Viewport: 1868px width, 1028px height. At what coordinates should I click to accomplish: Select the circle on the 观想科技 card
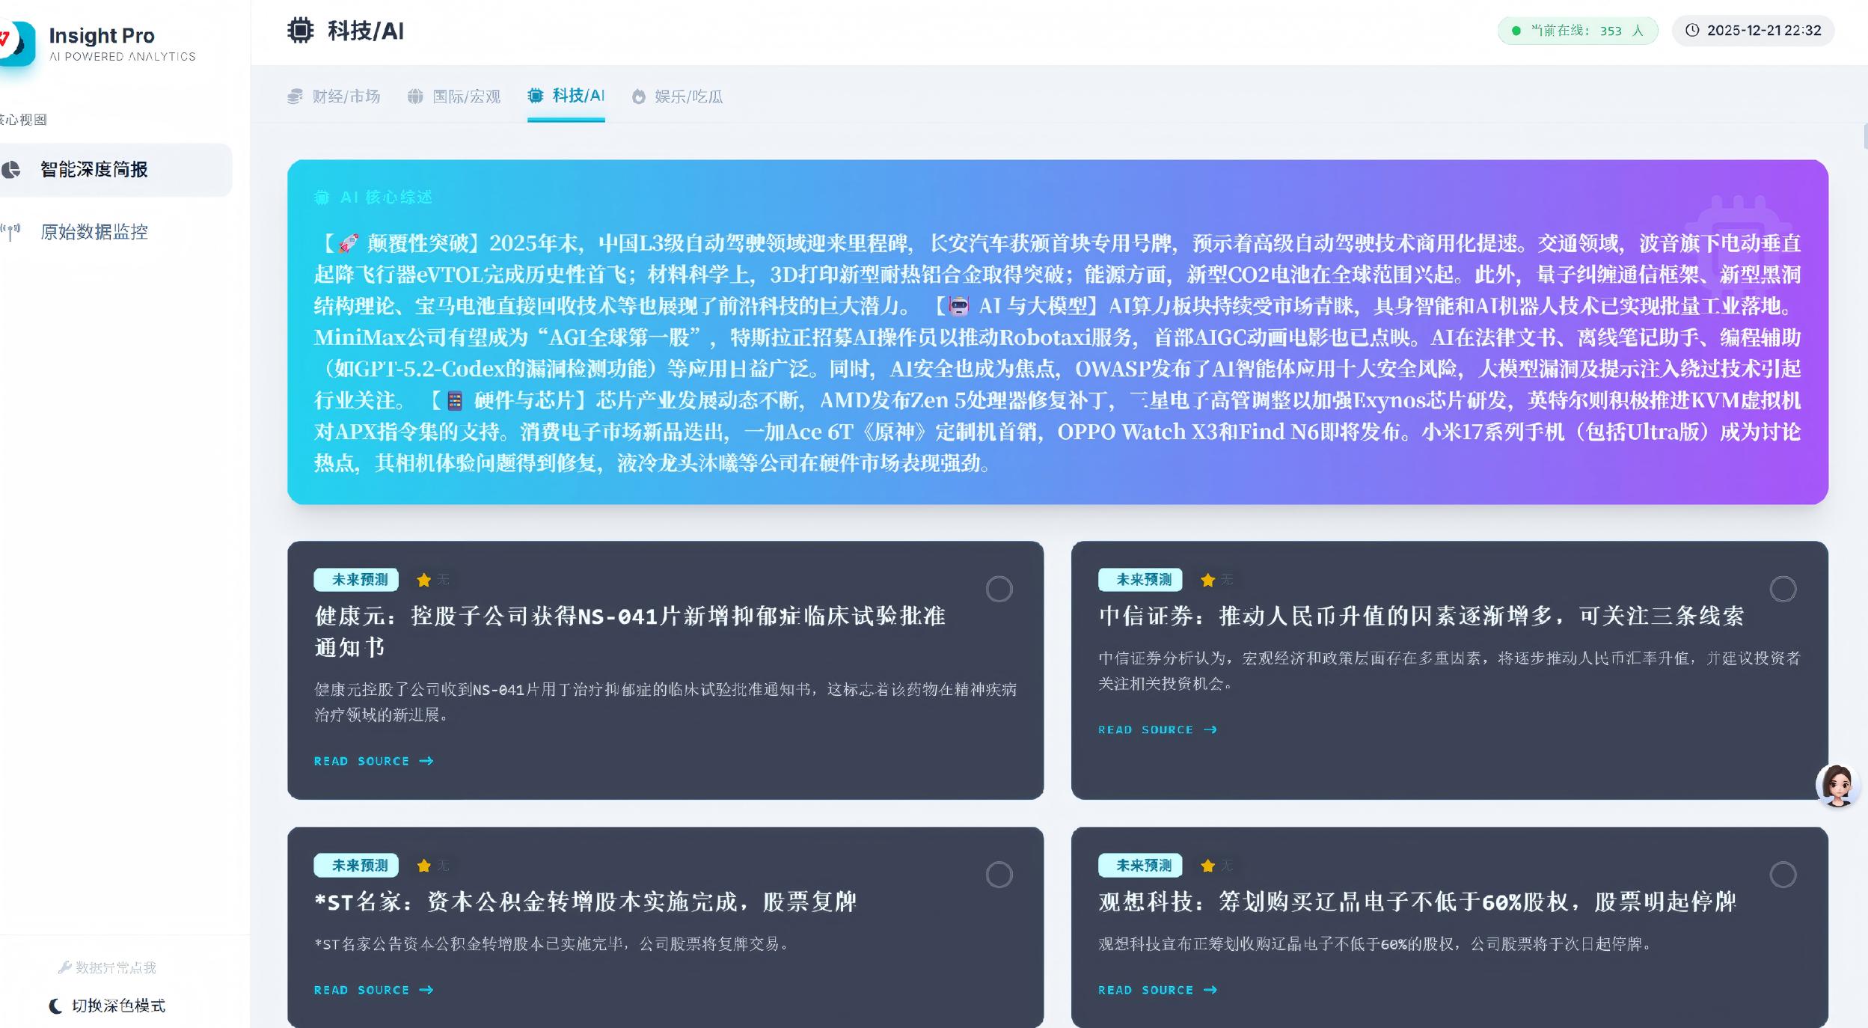(x=1783, y=875)
